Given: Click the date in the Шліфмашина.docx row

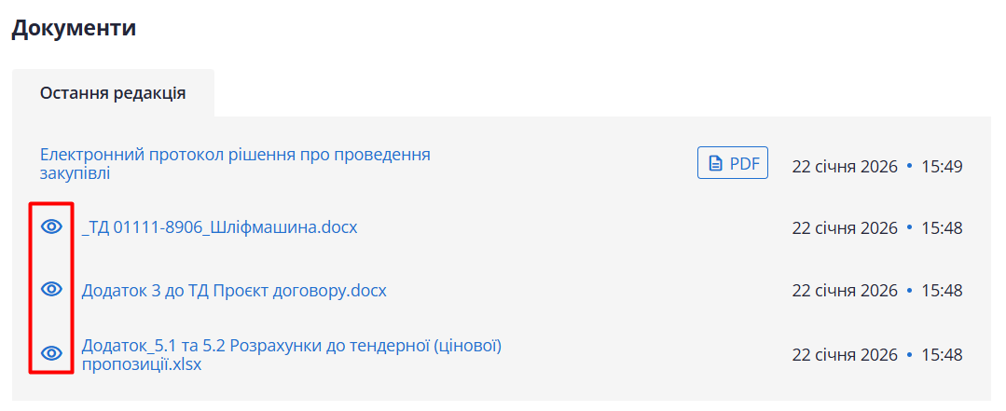Looking at the screenshot, I should click(x=845, y=228).
